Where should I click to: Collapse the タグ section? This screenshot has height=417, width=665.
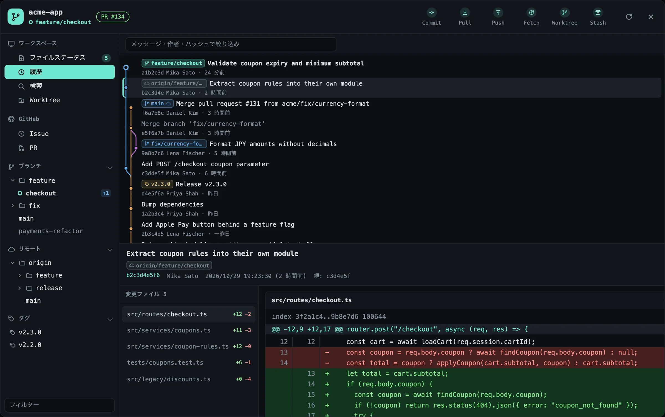110,319
